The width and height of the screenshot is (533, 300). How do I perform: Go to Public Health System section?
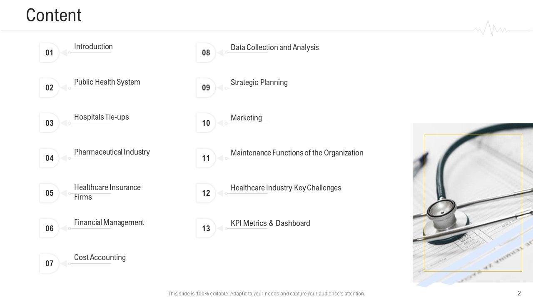pyautogui.click(x=107, y=82)
